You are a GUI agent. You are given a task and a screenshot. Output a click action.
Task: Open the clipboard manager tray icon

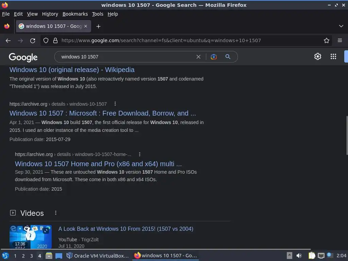point(312,256)
